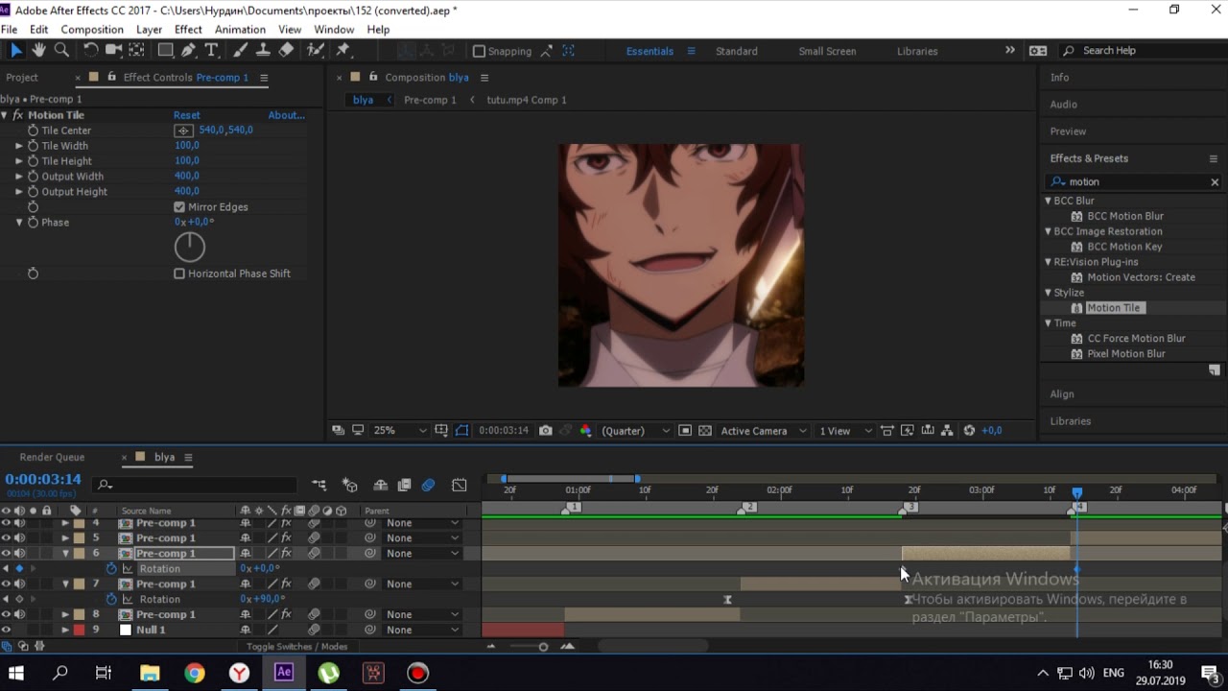Hide layer 9 Null 1 with eye icon
The width and height of the screenshot is (1228, 691).
6,630
